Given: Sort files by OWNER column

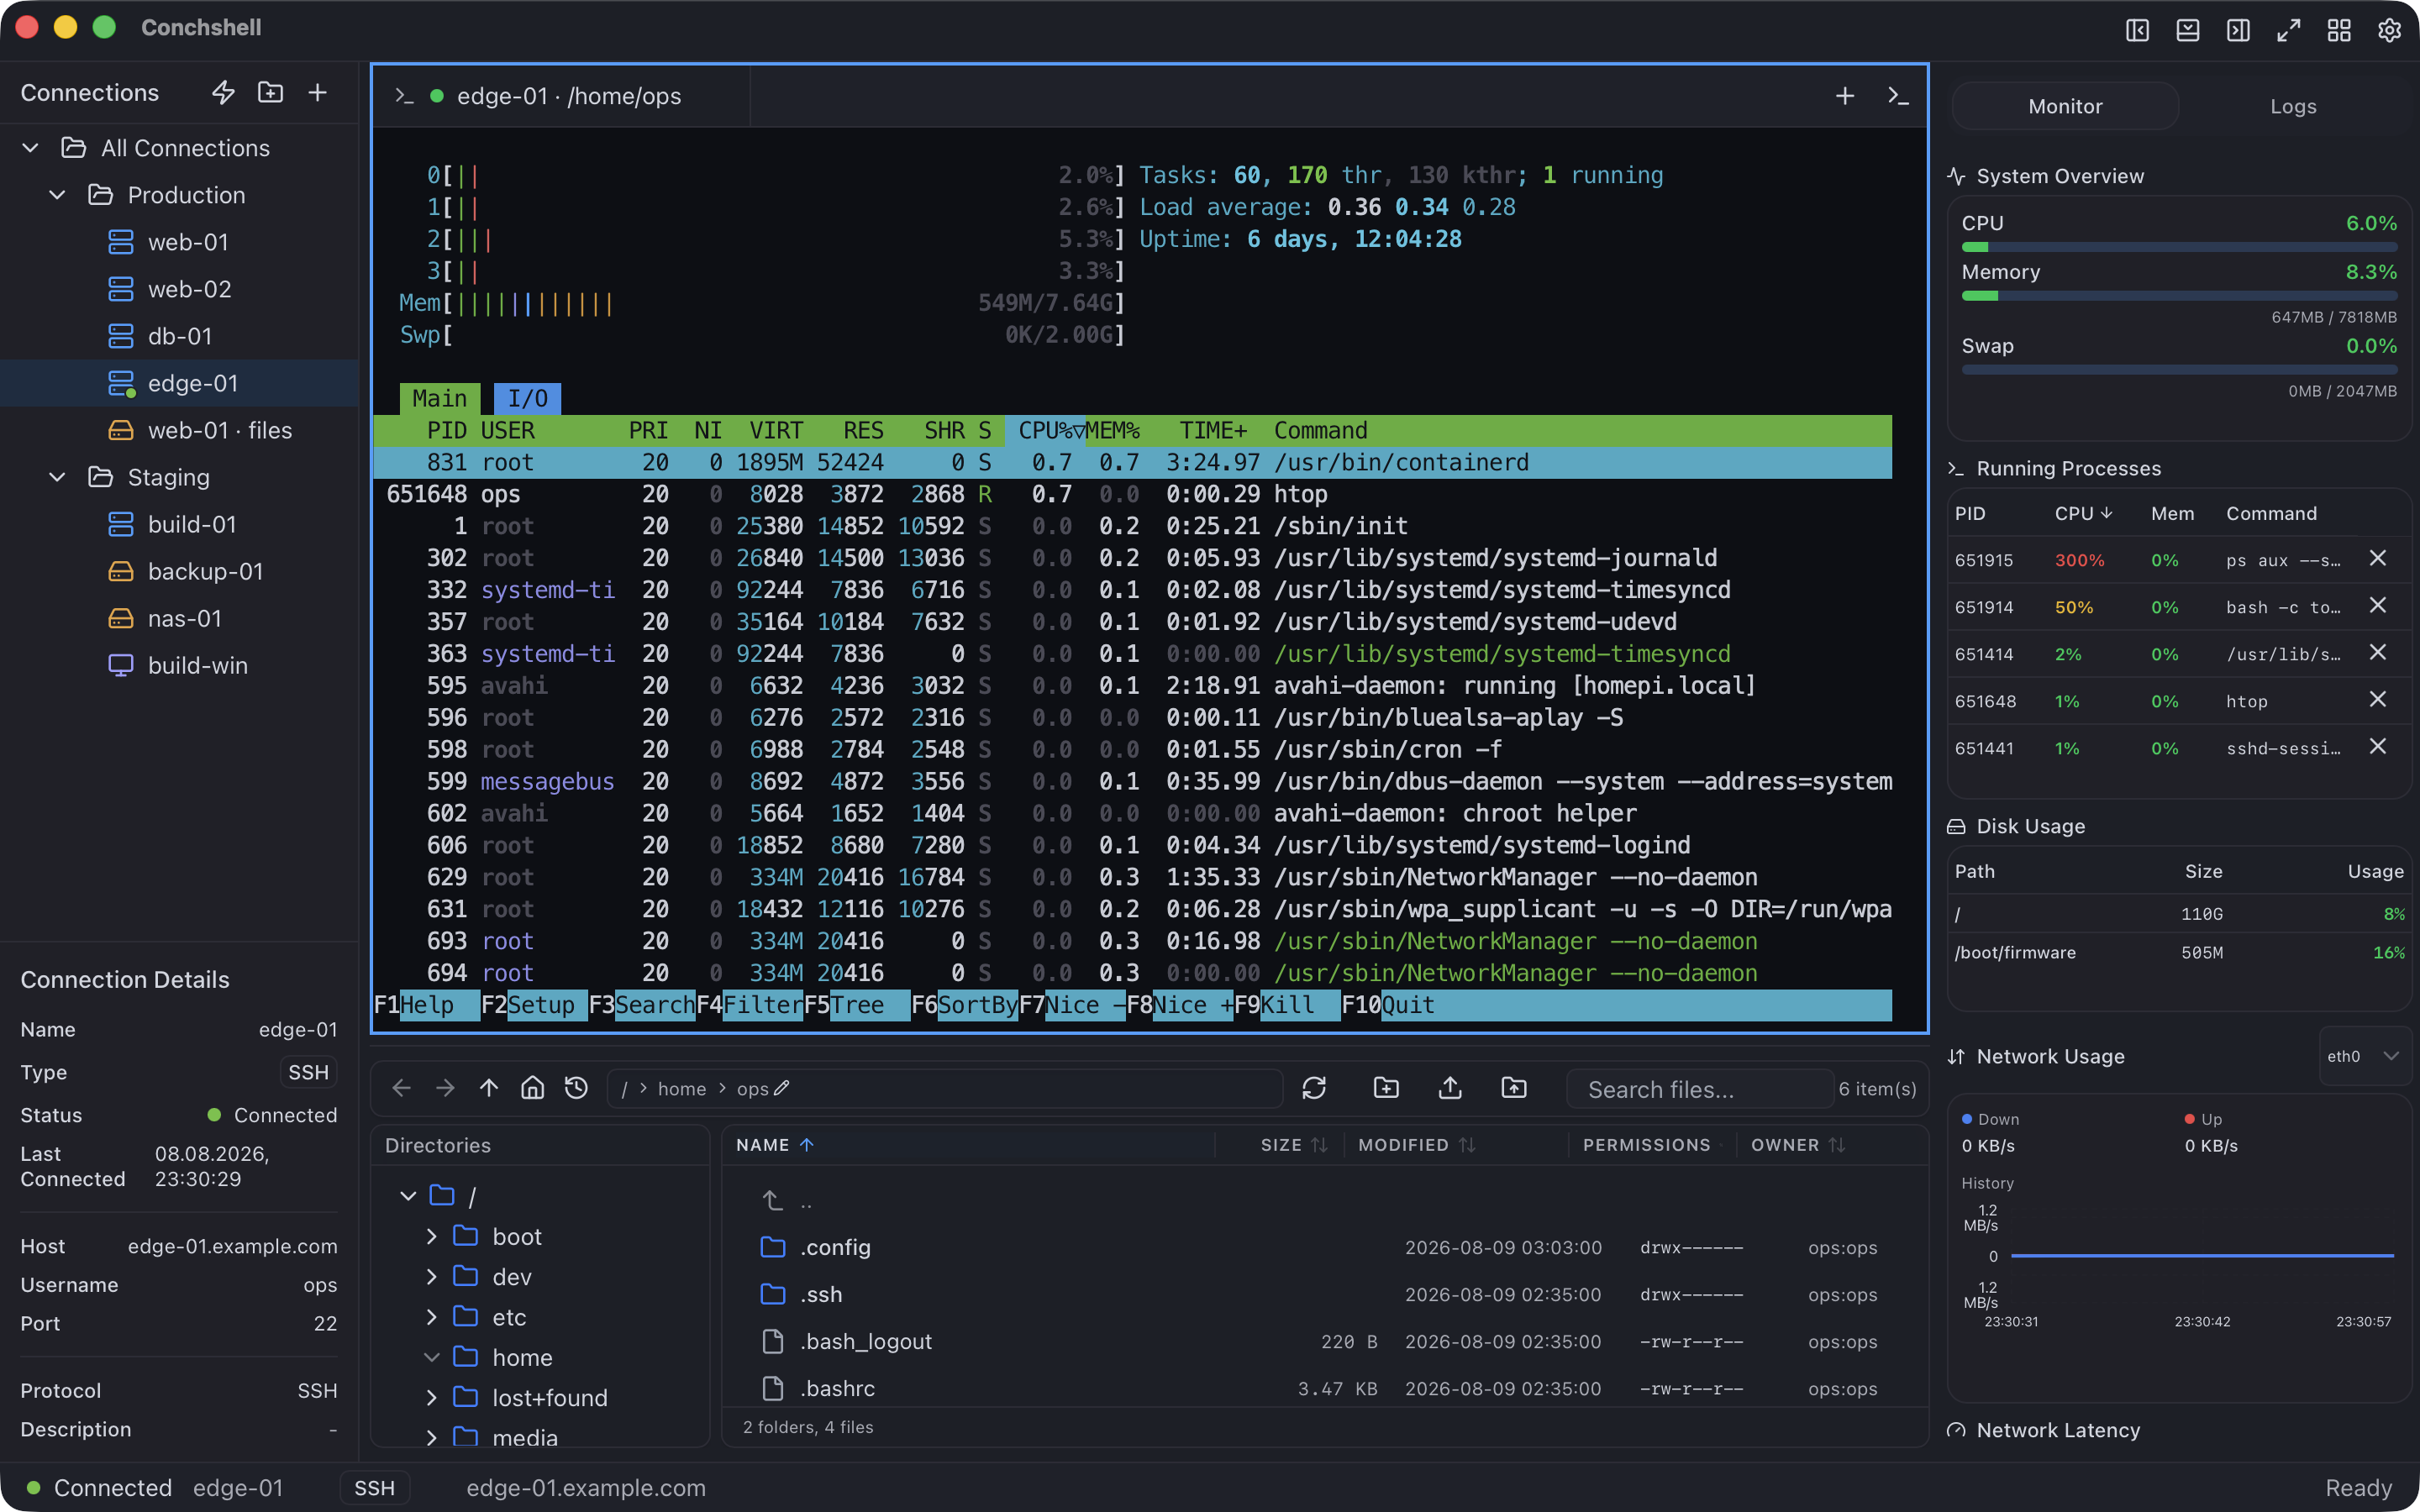Looking at the screenshot, I should coord(1797,1145).
